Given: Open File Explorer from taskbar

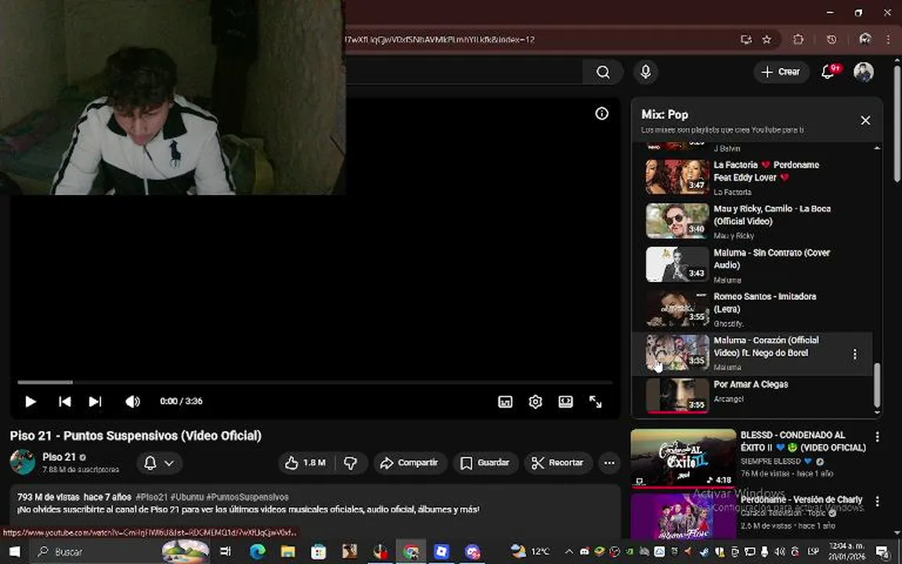Looking at the screenshot, I should (x=287, y=551).
